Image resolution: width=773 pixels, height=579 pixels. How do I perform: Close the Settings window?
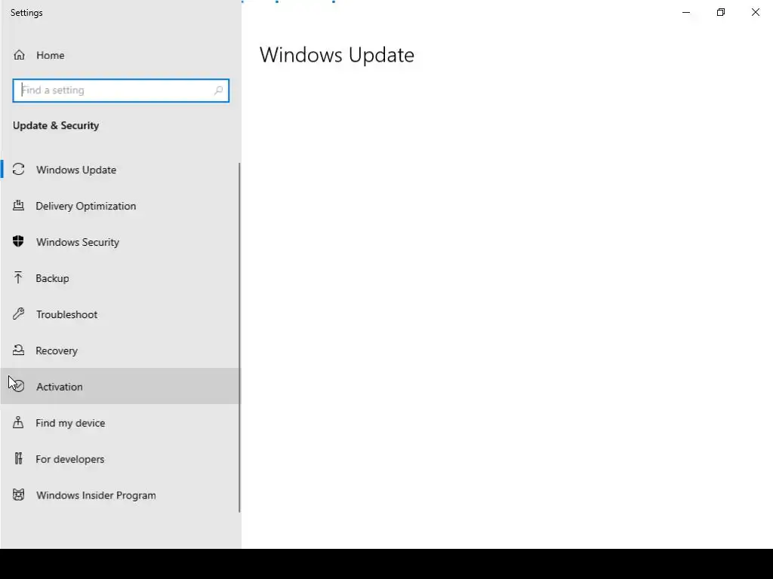pos(755,12)
